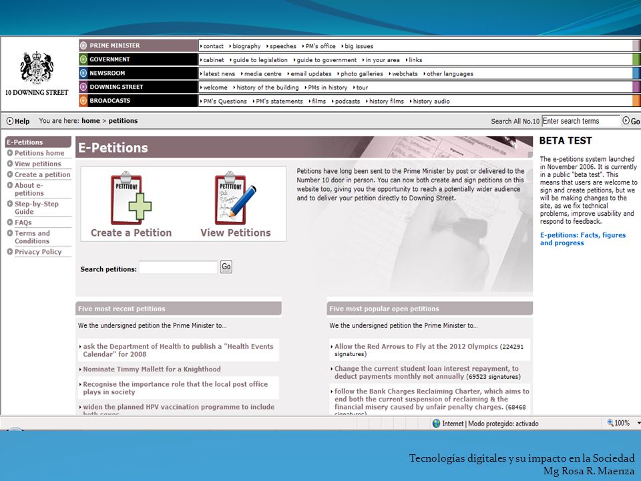Click the View Petitions clipboard pencil icon
641x481 pixels.
[235, 198]
